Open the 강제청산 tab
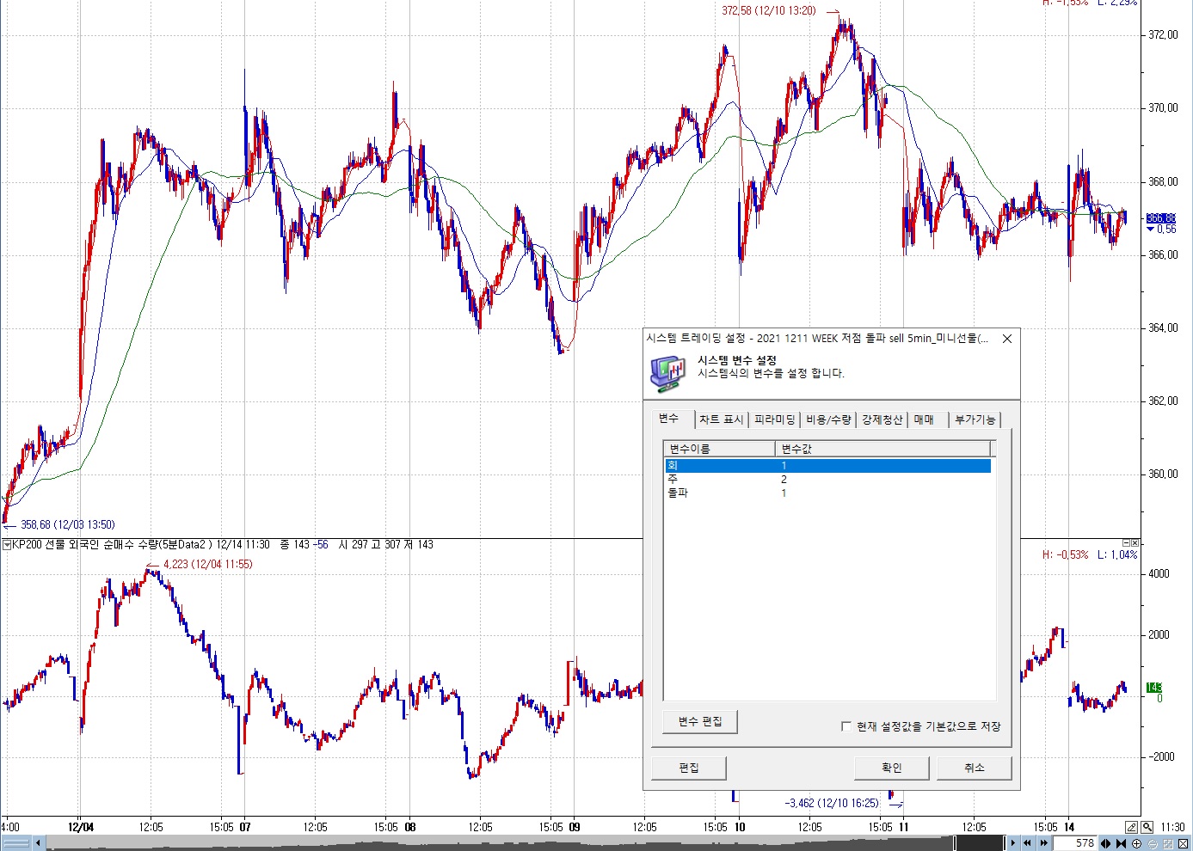 point(882,419)
